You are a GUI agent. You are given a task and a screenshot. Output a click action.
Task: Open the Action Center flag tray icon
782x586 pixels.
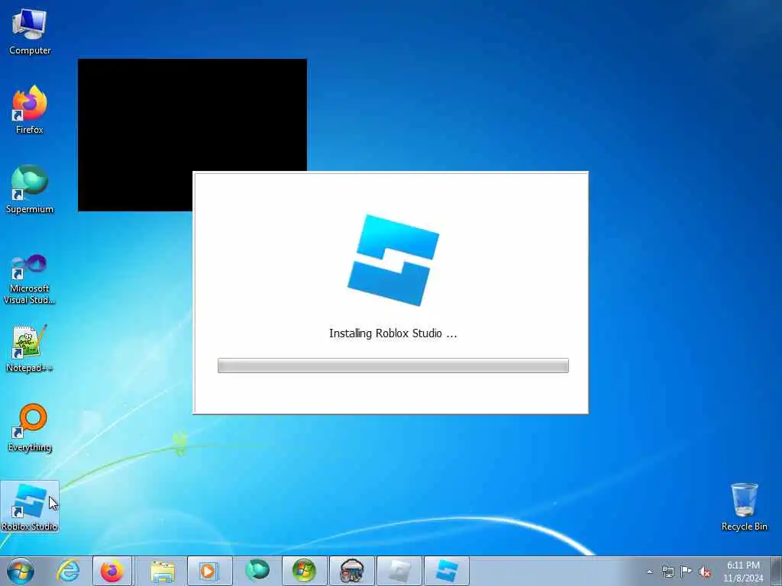coord(687,572)
